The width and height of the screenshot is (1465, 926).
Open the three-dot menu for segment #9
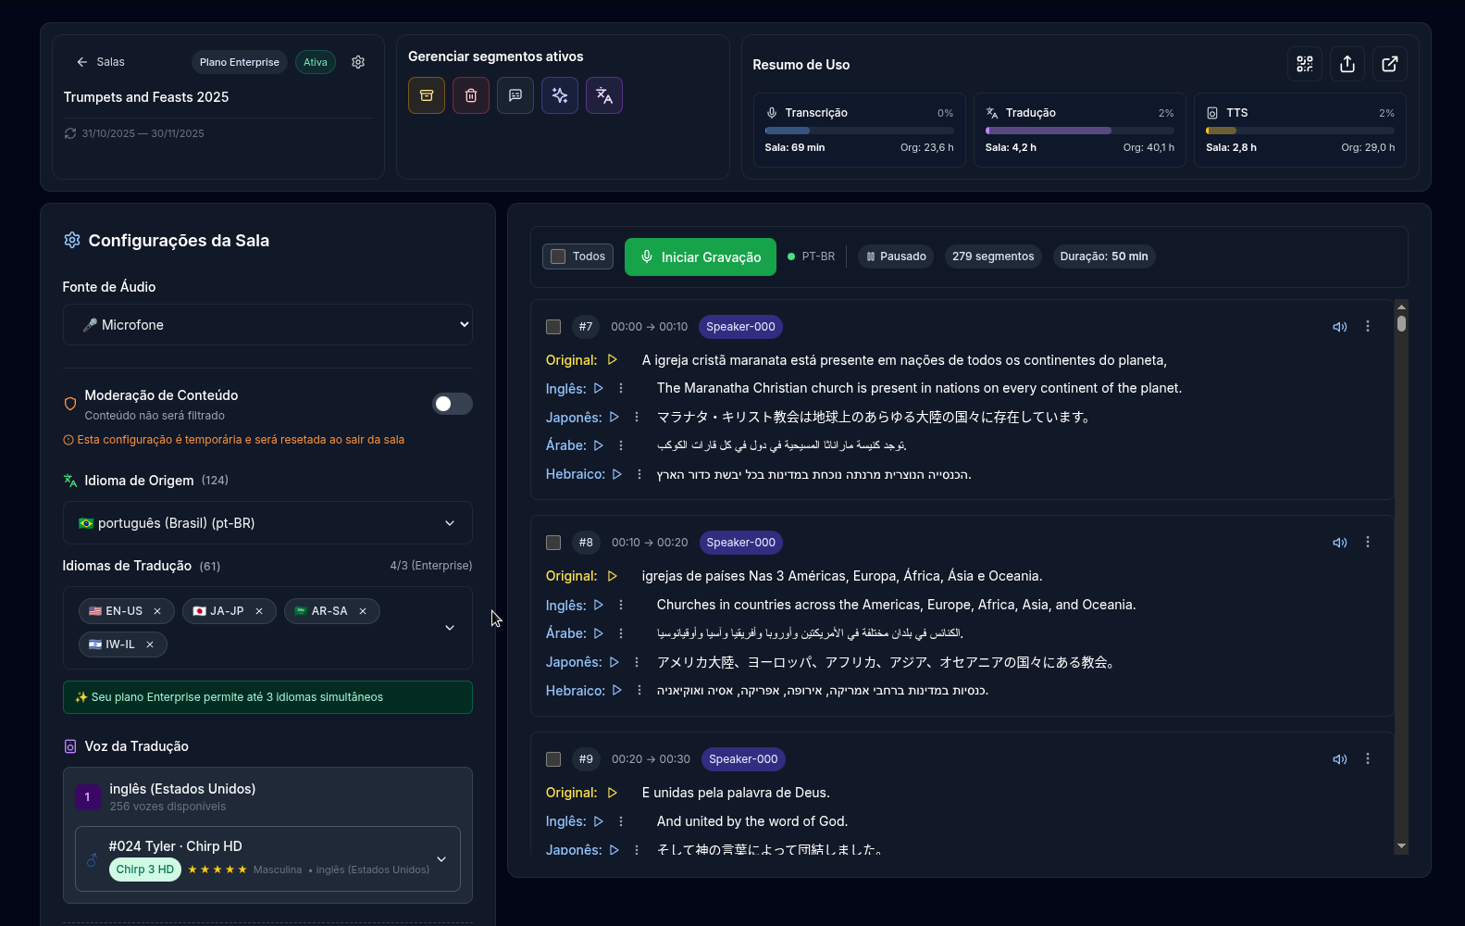click(x=1368, y=759)
